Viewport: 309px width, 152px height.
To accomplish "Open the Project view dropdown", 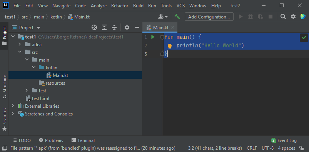I will pos(38,28).
